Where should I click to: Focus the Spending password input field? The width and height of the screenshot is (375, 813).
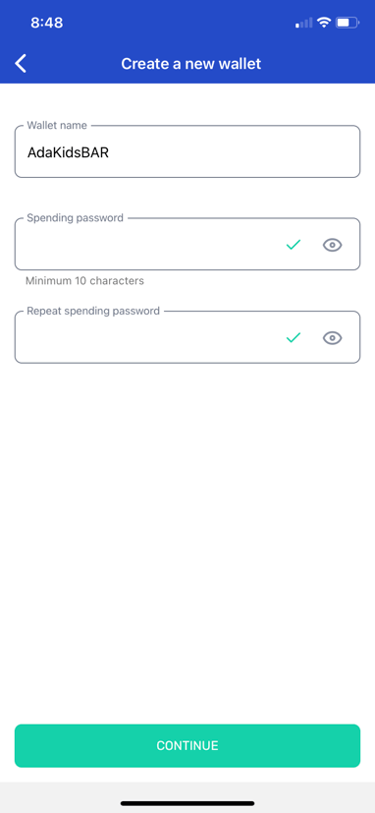[x=187, y=244]
